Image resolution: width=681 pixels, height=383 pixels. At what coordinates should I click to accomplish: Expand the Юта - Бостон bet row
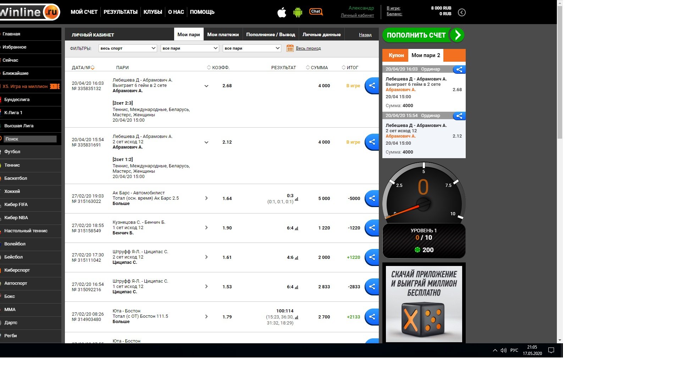coord(206,317)
